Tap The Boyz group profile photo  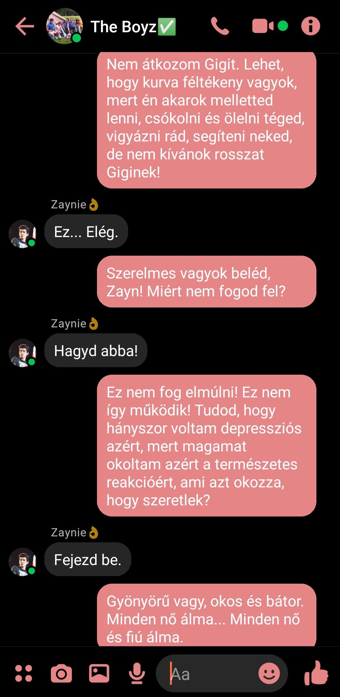[64, 26]
